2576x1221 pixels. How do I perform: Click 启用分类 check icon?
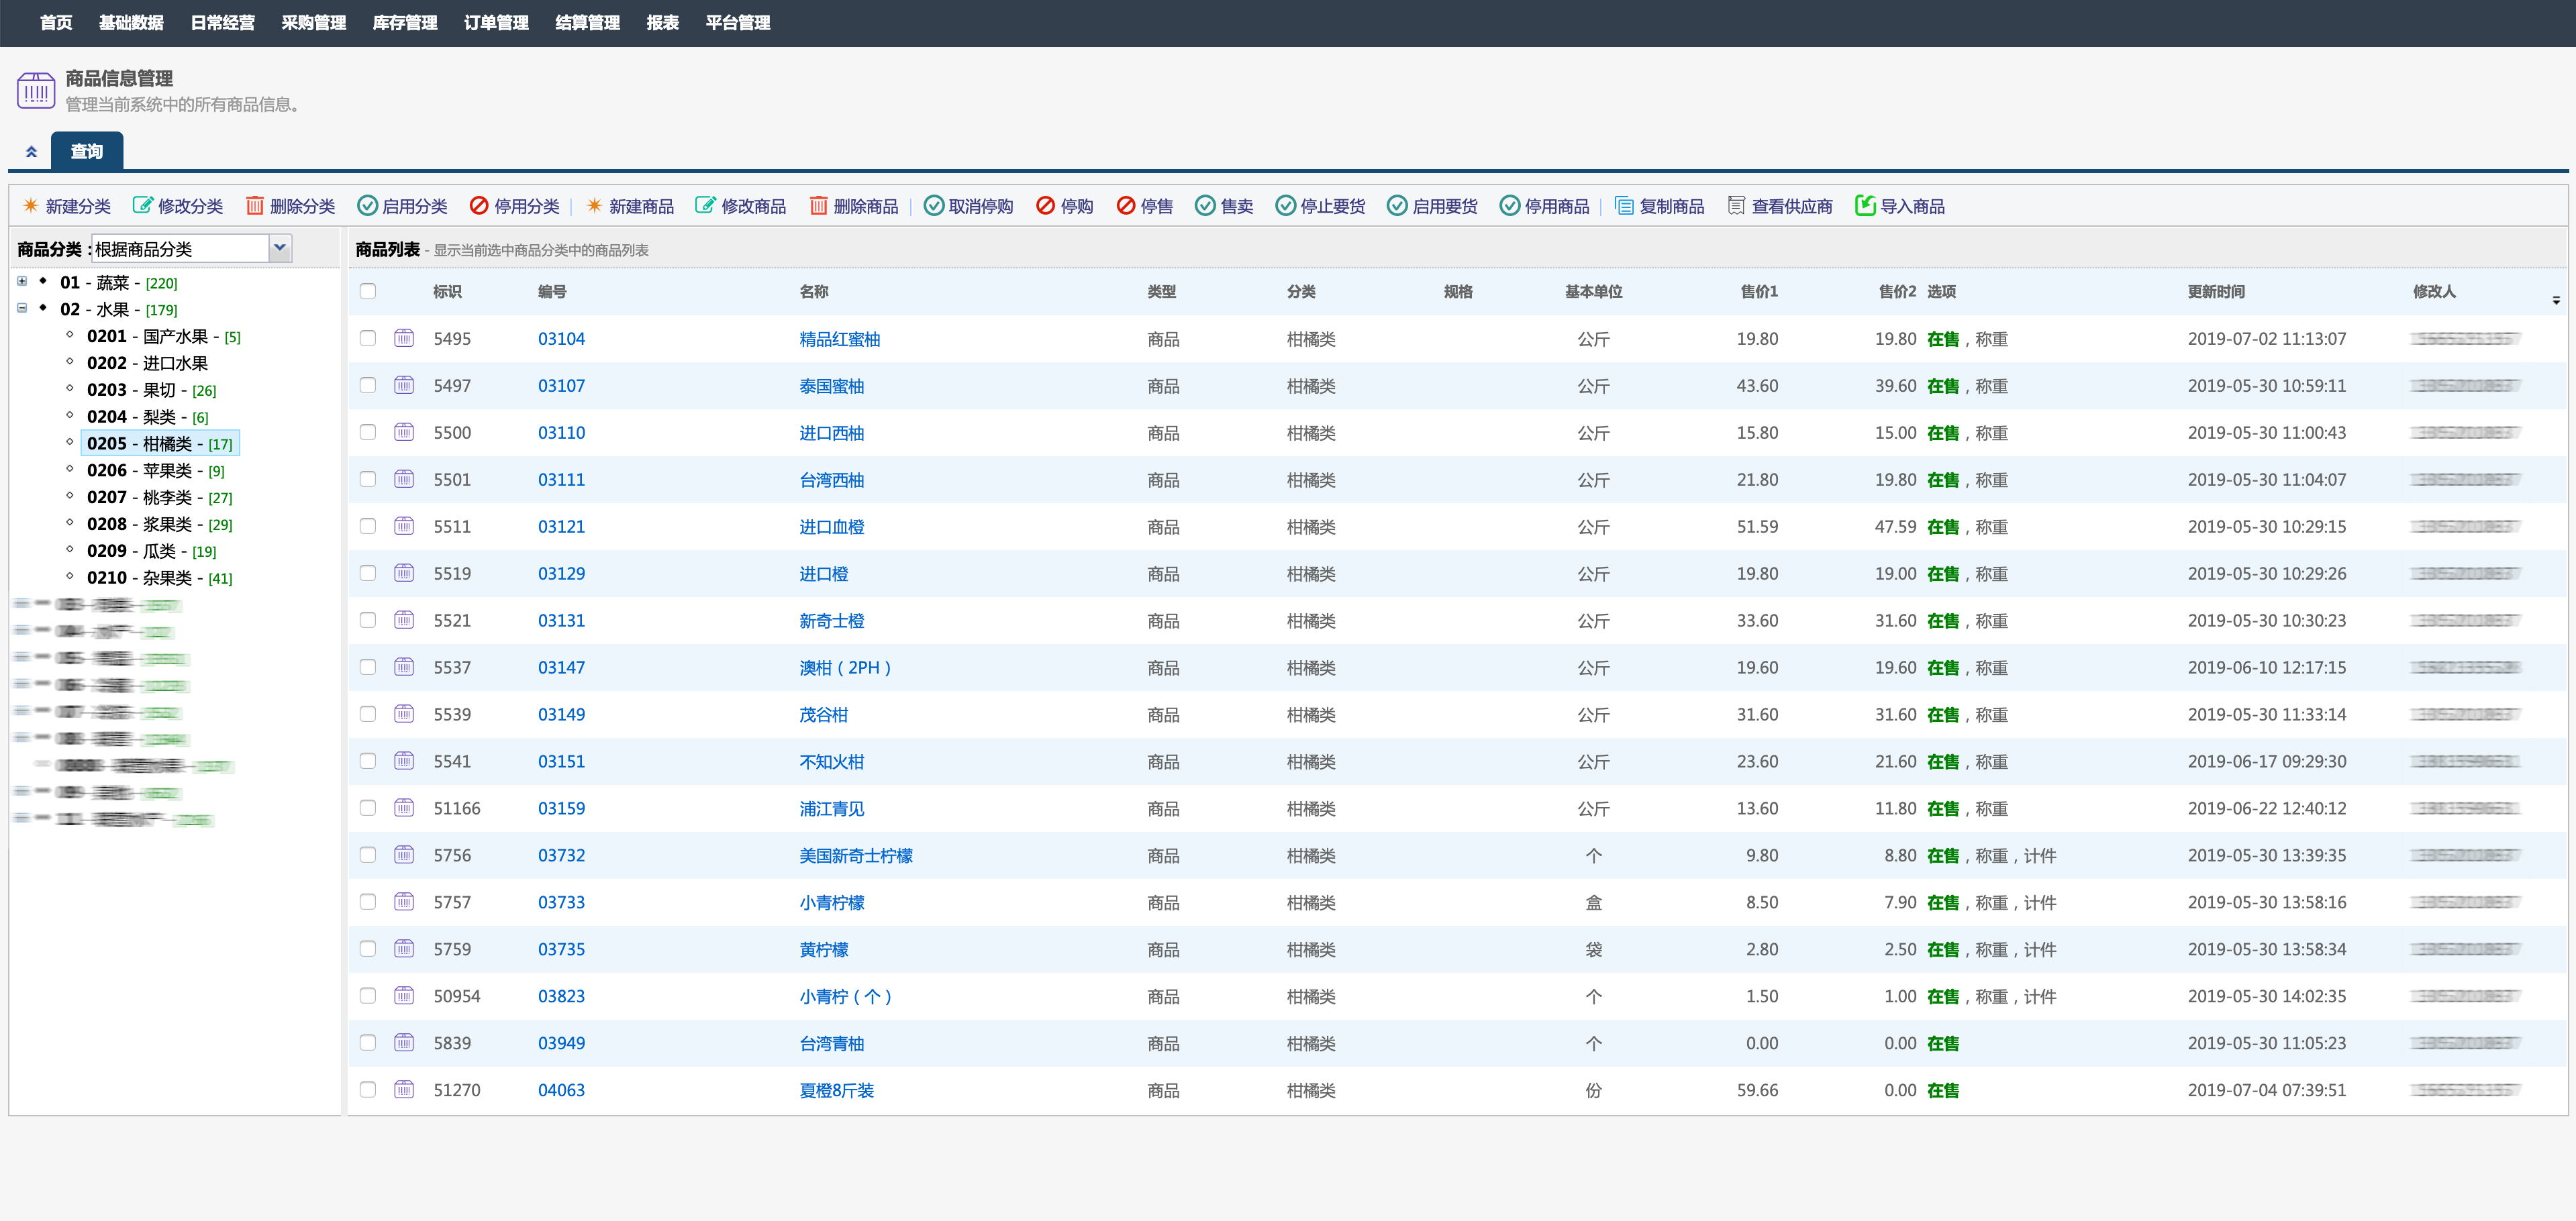click(x=367, y=206)
